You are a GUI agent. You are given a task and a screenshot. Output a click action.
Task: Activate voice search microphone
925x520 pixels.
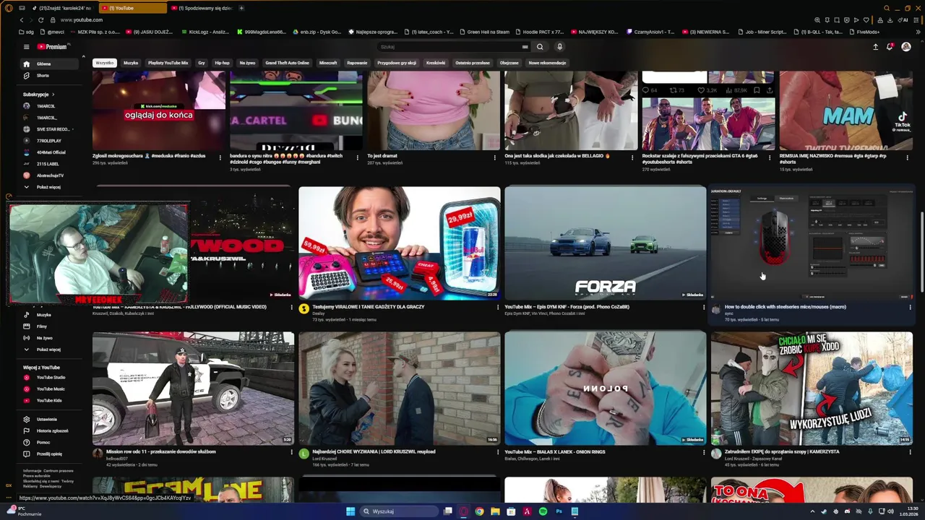(559, 47)
